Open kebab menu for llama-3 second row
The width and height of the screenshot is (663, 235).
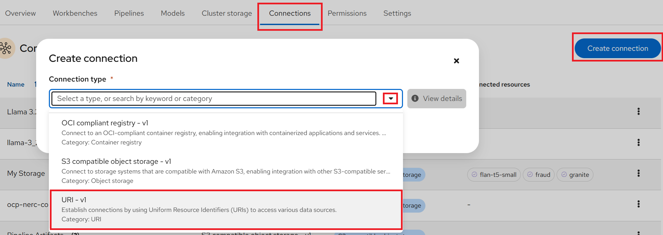pyautogui.click(x=638, y=142)
